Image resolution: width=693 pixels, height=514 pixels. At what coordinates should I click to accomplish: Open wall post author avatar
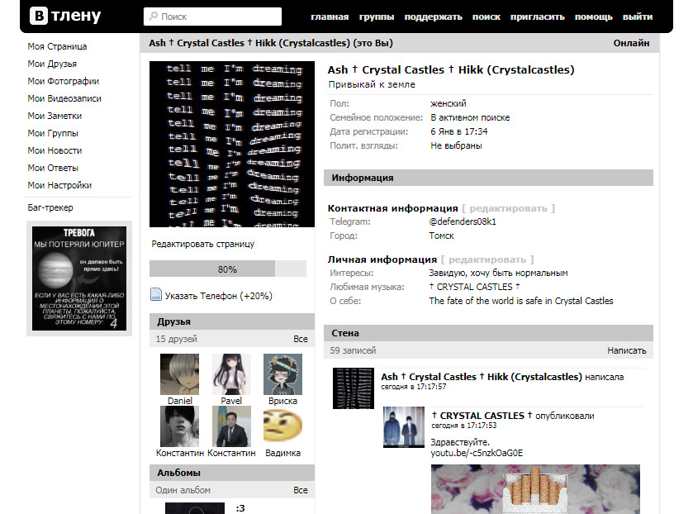click(354, 388)
